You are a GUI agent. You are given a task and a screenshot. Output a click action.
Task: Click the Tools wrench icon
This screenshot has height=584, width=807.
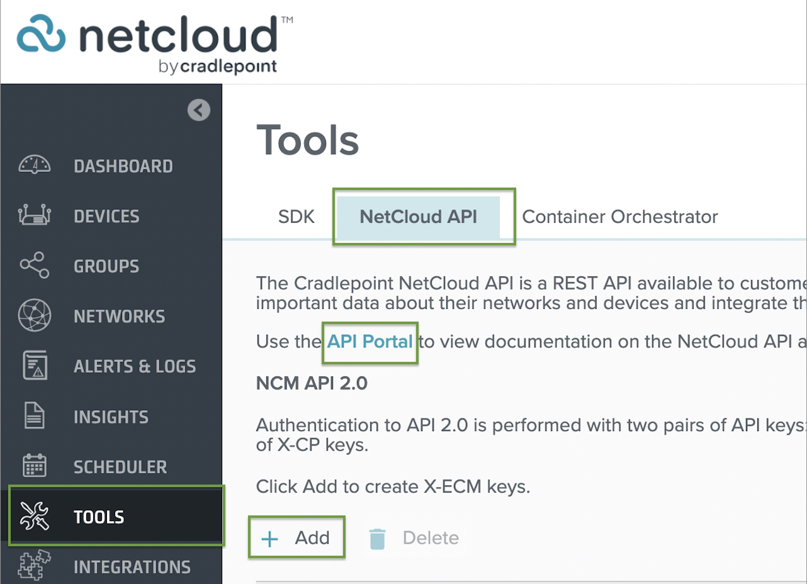pos(34,517)
